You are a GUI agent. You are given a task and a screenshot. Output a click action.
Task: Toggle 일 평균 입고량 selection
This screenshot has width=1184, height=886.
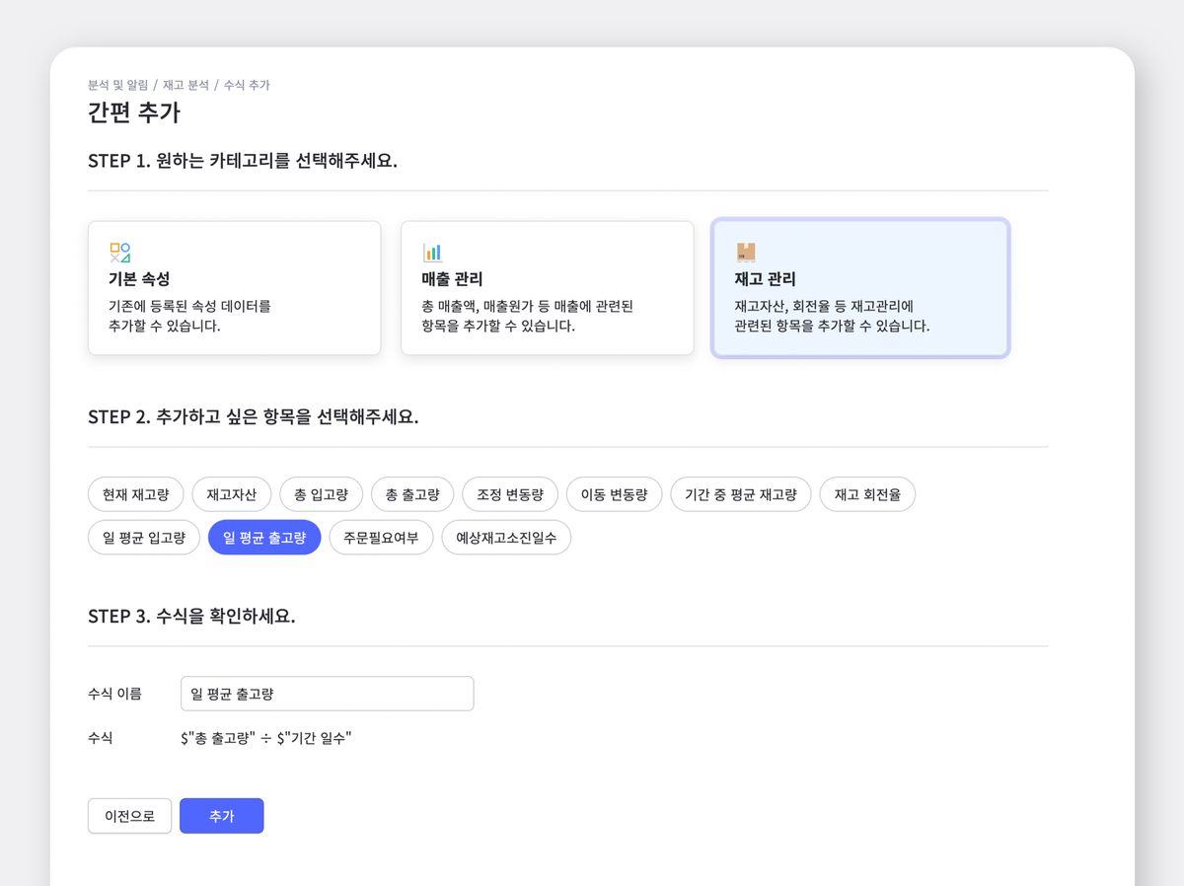pos(144,538)
